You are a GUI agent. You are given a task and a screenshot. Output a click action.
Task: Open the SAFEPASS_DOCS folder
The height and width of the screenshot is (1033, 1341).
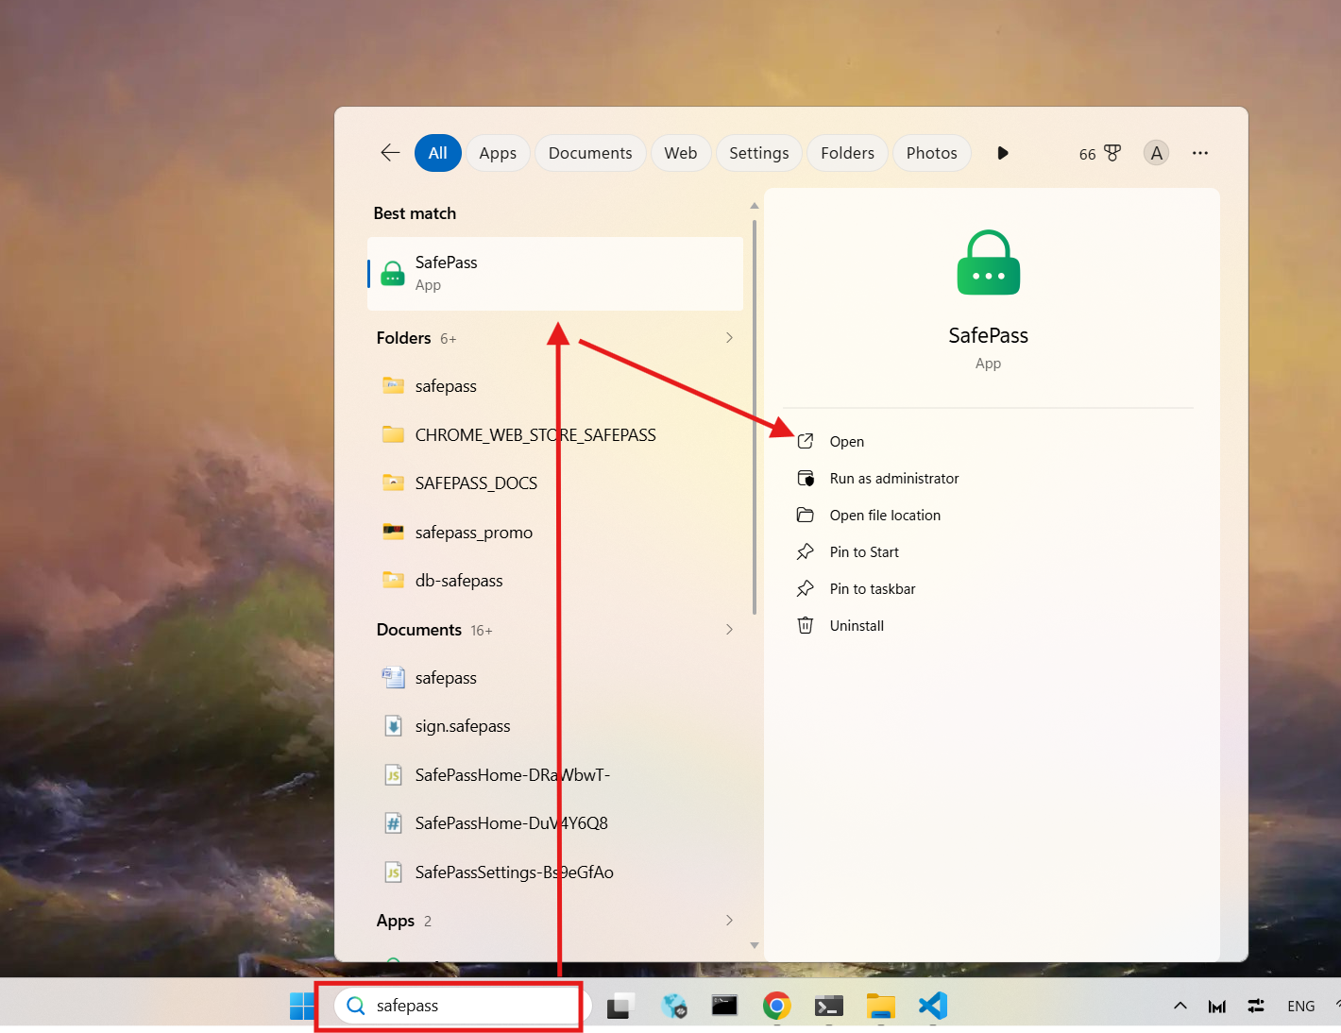click(555, 483)
